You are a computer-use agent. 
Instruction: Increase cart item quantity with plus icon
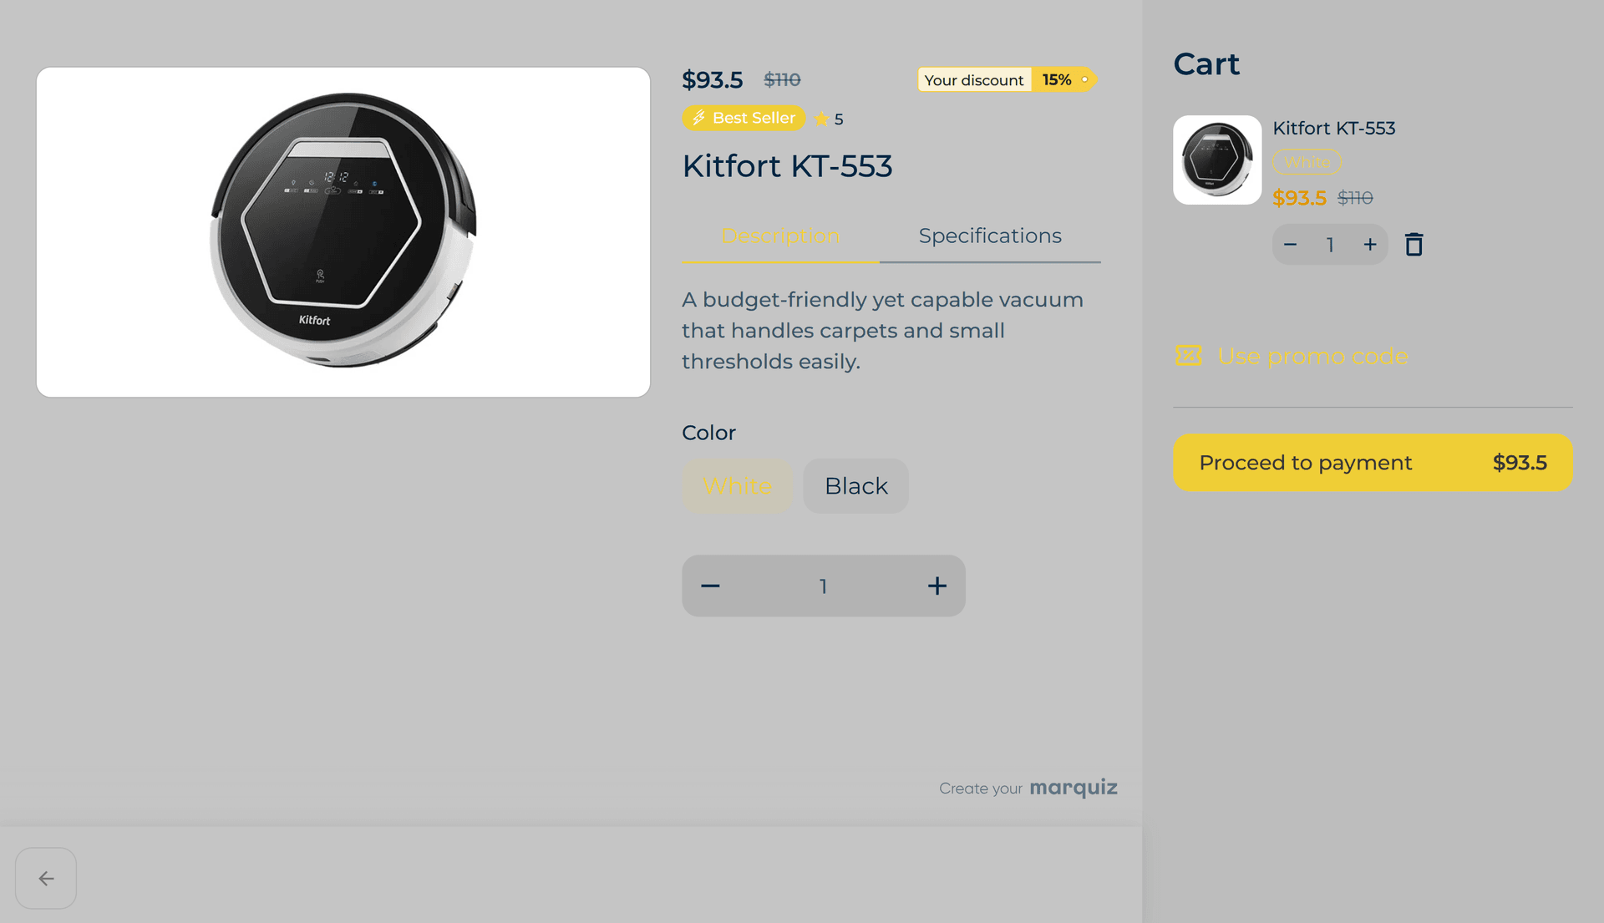click(1369, 245)
